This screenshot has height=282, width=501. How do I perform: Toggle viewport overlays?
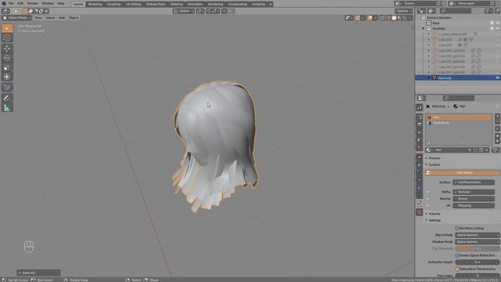pyautogui.click(x=370, y=18)
